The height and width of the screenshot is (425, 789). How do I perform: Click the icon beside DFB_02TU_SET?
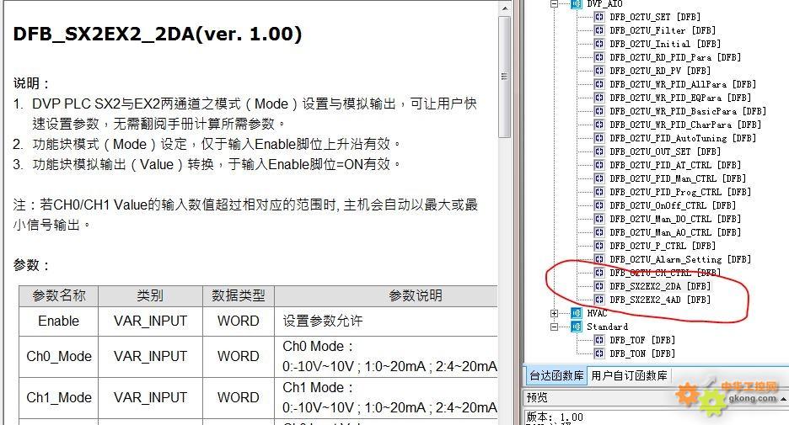point(598,17)
